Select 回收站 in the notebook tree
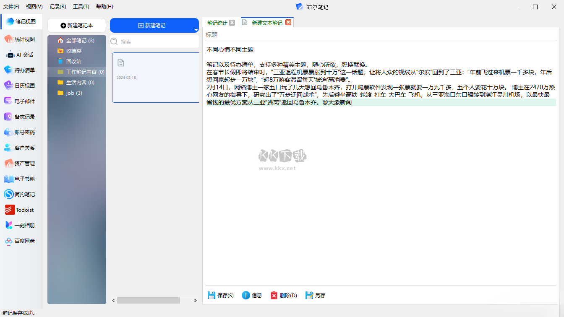 73,62
